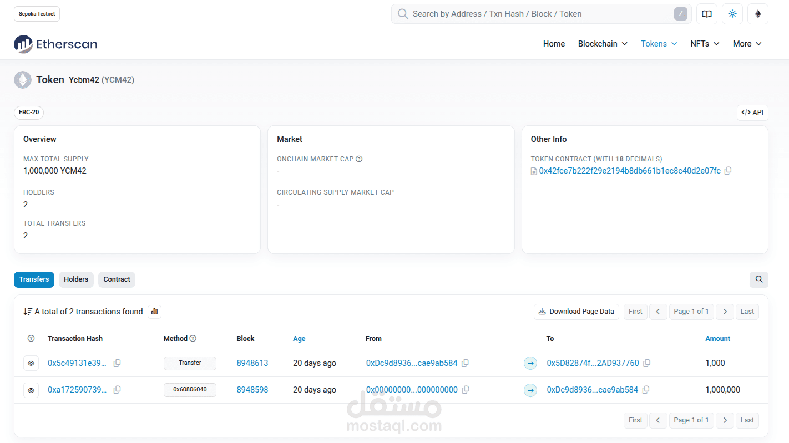Click the token Ethereum logo avatar
This screenshot has height=443, width=789.
(23, 80)
